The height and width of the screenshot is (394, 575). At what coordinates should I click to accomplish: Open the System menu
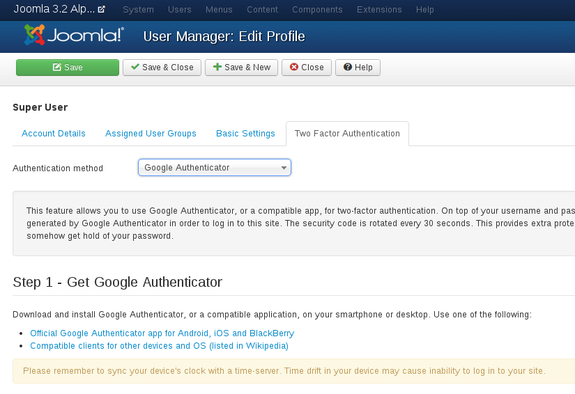click(138, 10)
